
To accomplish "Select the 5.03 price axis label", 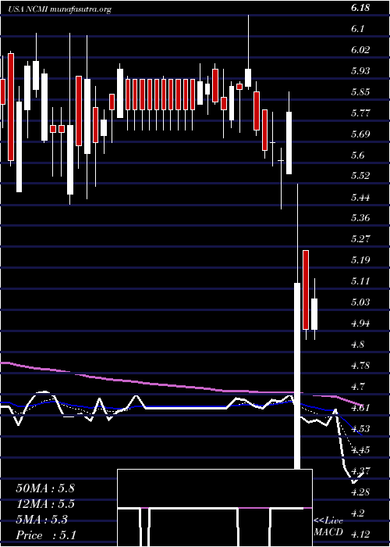I will coord(360,302).
